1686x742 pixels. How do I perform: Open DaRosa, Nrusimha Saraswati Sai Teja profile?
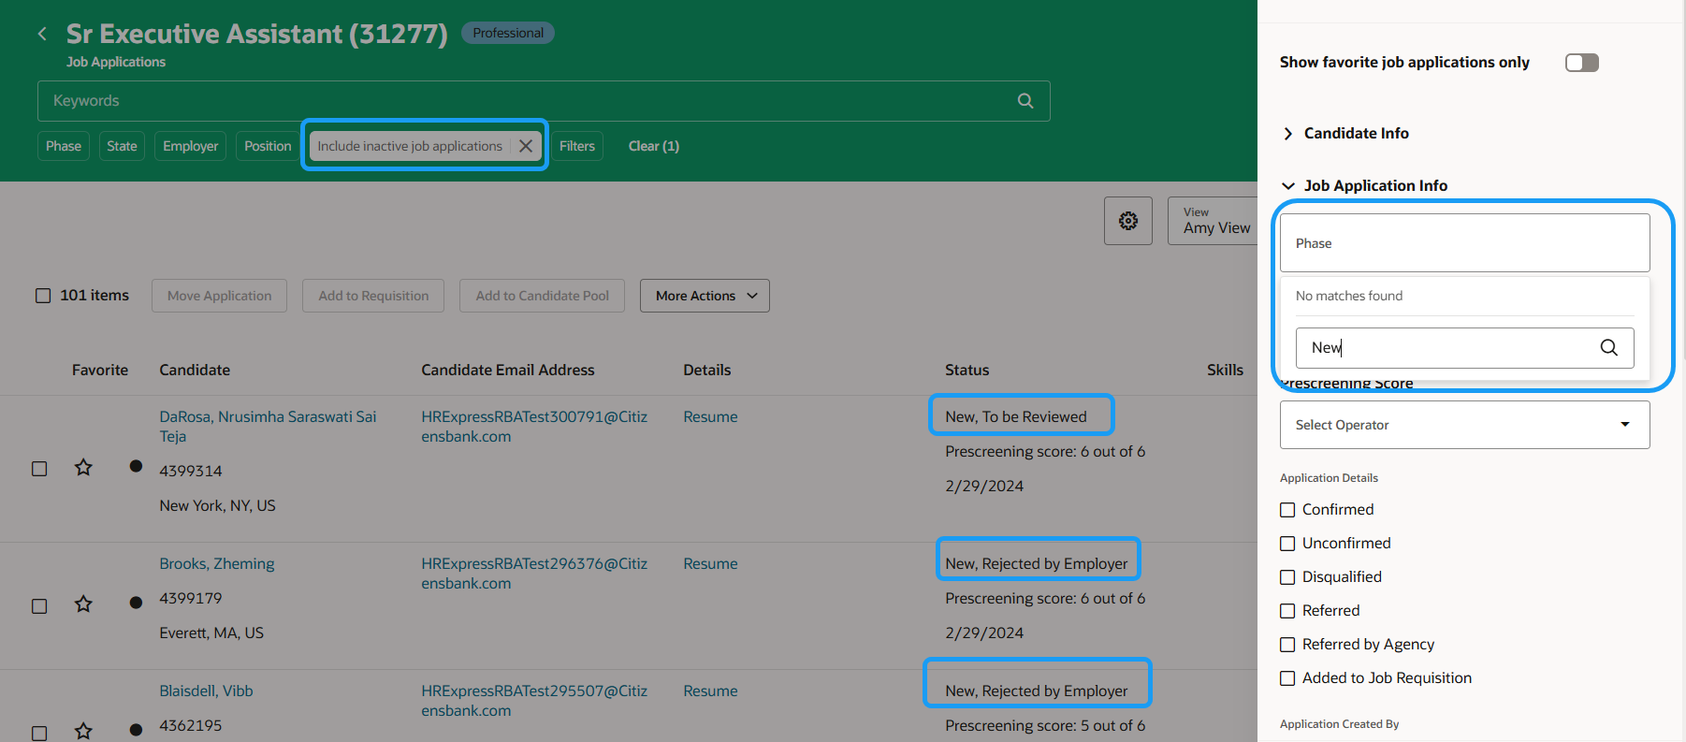tap(268, 427)
